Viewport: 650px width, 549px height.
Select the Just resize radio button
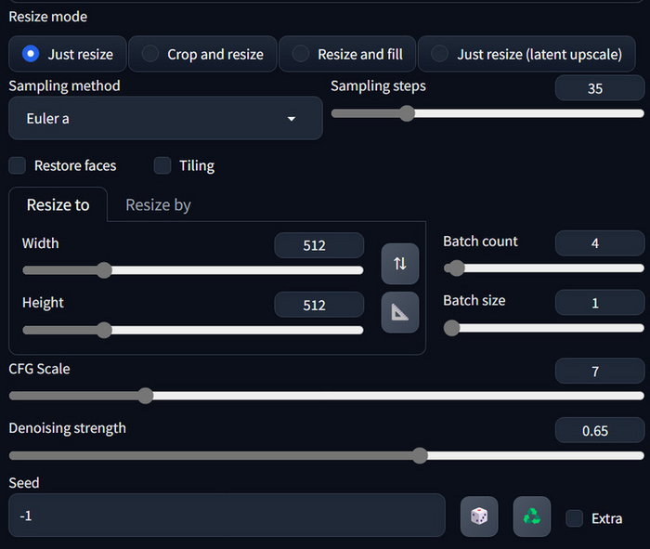click(68, 54)
